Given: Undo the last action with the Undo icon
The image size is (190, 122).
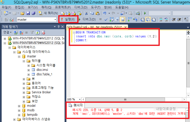Looking at the screenshot, I should [105, 13].
